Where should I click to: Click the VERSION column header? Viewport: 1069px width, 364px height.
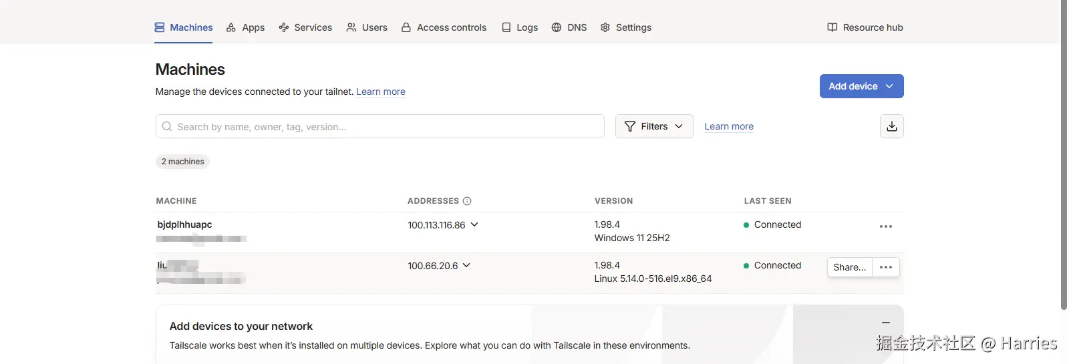click(614, 201)
